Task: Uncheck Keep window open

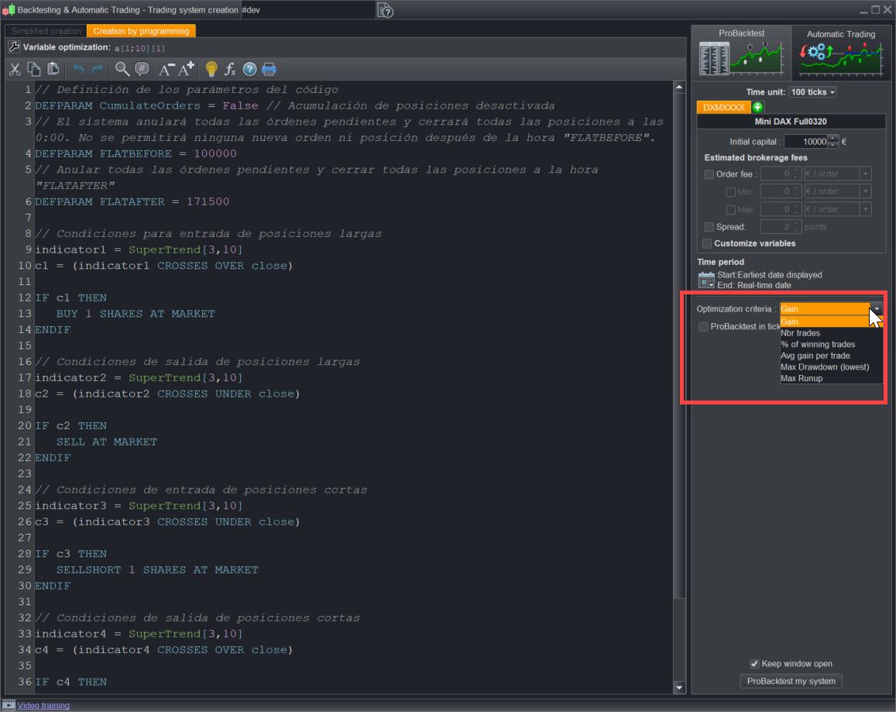Action: pyautogui.click(x=754, y=664)
